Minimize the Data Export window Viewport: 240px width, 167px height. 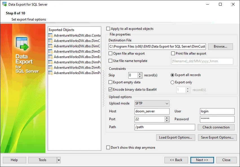pyautogui.click(x=208, y=4)
